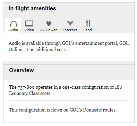Click the 737-800 one-class configuration text
Image resolution: width=137 pixels, height=126 pixels.
click(x=66, y=90)
